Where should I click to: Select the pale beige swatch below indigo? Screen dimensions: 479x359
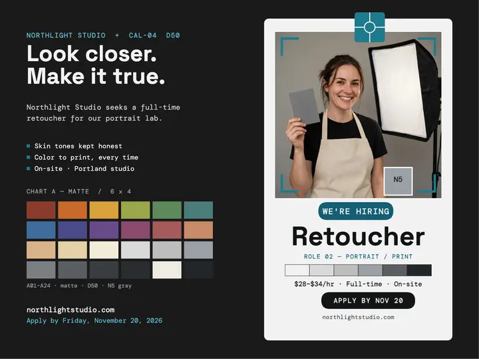point(73,250)
